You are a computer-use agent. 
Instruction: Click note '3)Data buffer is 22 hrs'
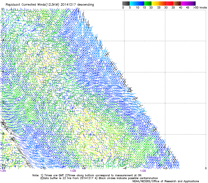pos(56,178)
